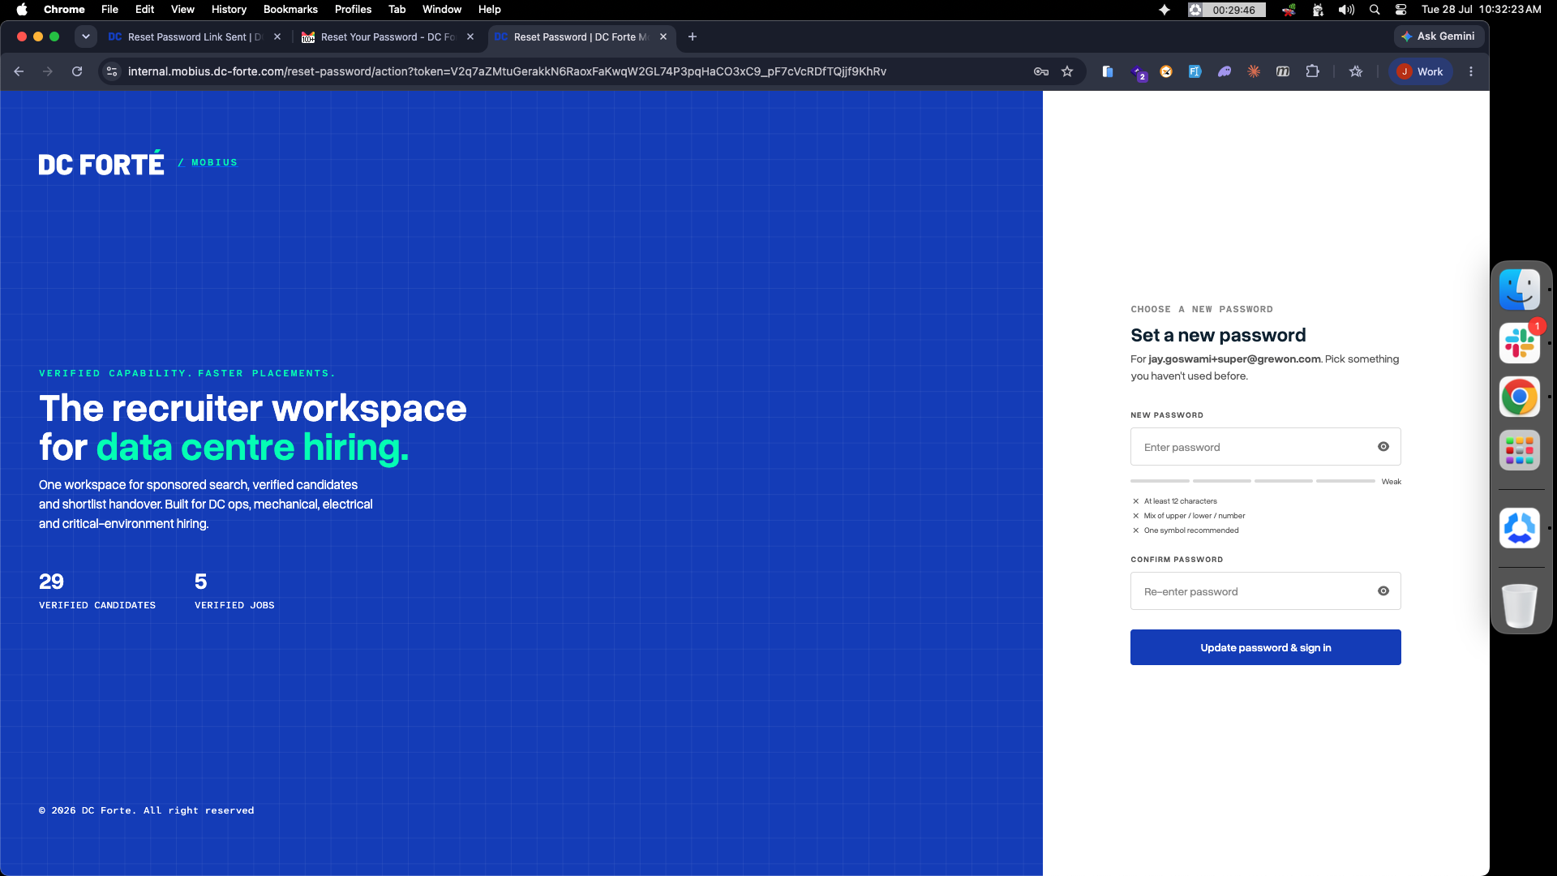The width and height of the screenshot is (1557, 876).
Task: Open the blue FI extension icon
Action: click(x=1195, y=71)
